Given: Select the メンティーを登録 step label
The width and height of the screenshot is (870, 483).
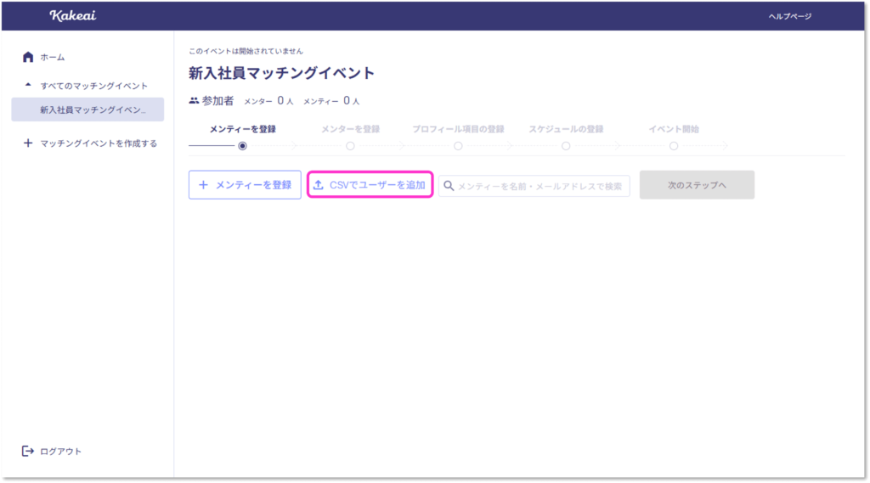Looking at the screenshot, I should [242, 129].
